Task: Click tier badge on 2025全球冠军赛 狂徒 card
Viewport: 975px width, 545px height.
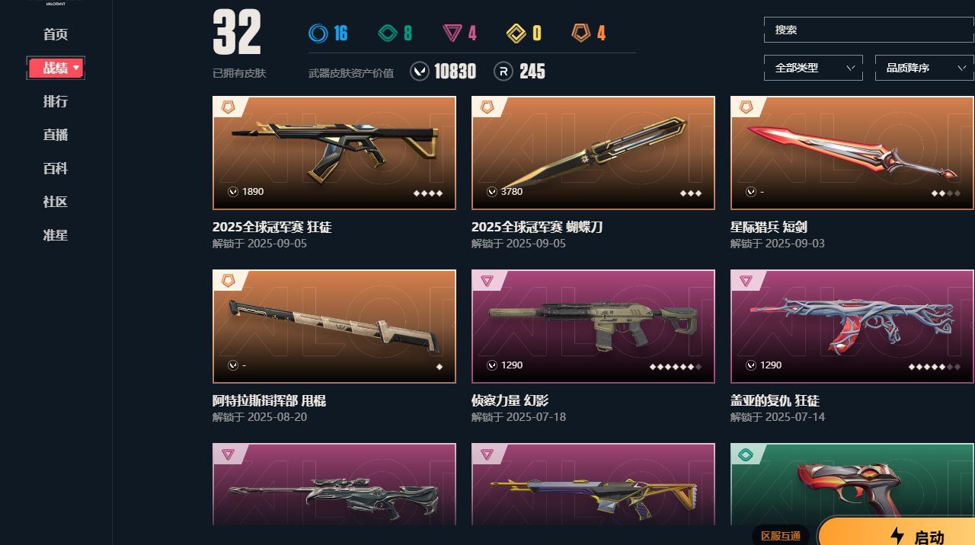Action: tap(228, 107)
